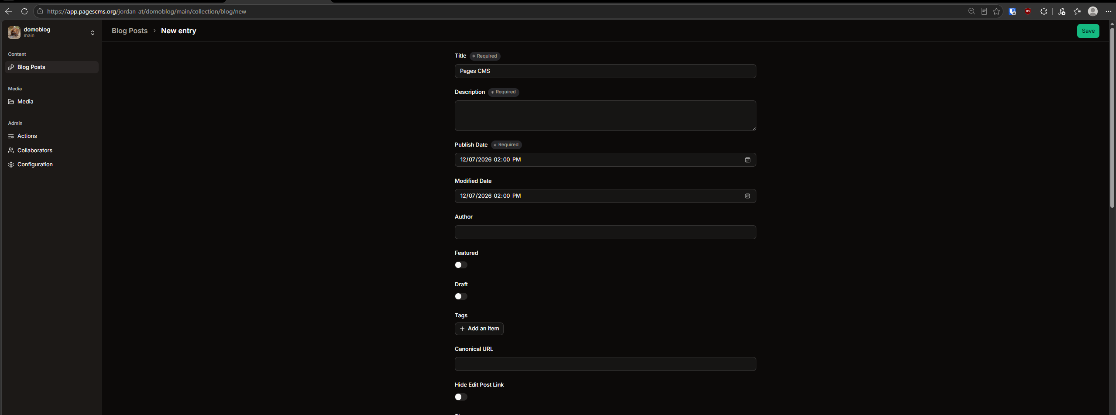Open Actions in sidebar
Viewport: 1116px width, 415px height.
point(52,136)
